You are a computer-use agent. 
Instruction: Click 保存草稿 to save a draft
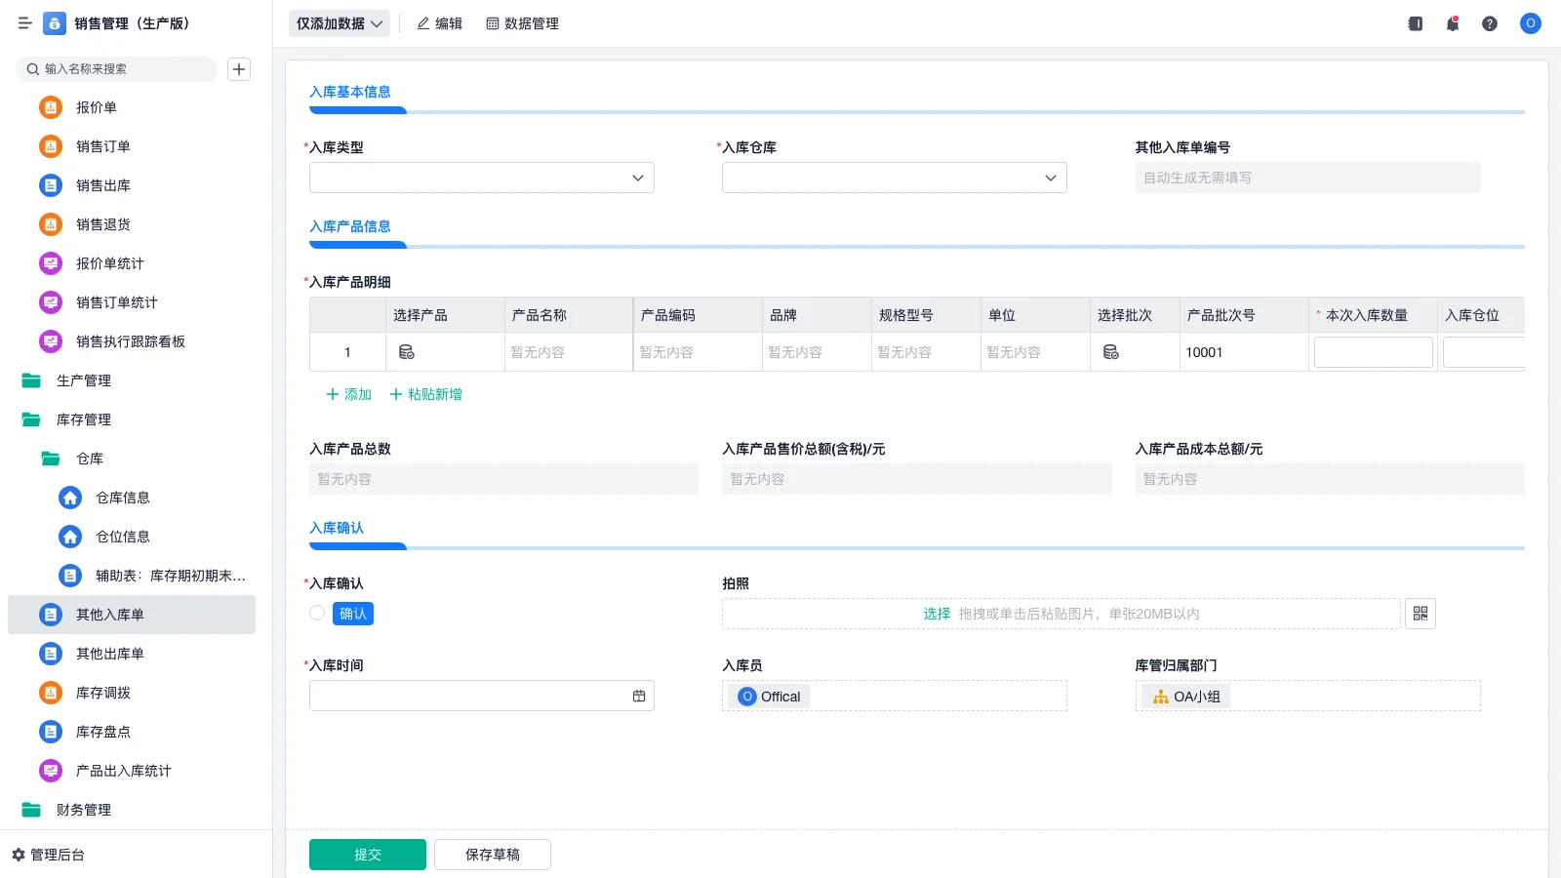pos(492,854)
